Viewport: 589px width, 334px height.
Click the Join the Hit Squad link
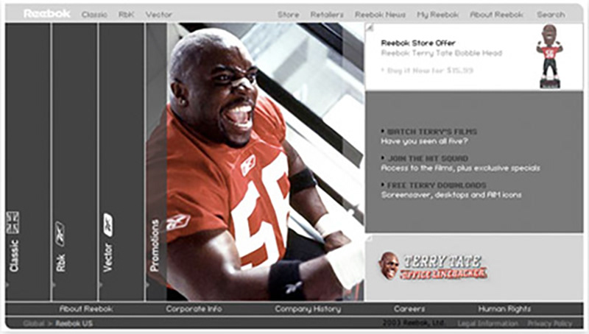pyautogui.click(x=428, y=158)
